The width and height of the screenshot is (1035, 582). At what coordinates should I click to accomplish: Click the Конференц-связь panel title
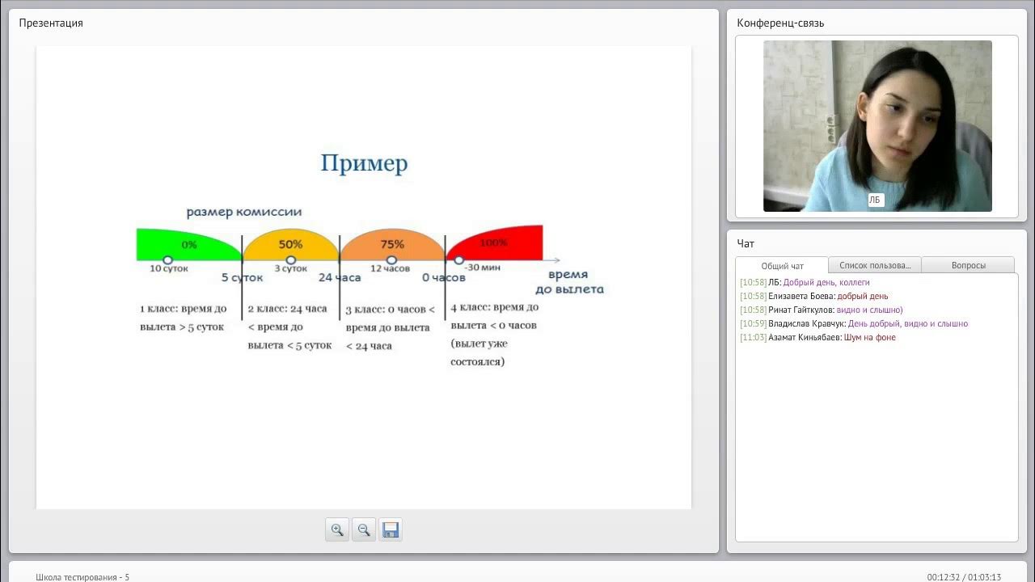780,23
